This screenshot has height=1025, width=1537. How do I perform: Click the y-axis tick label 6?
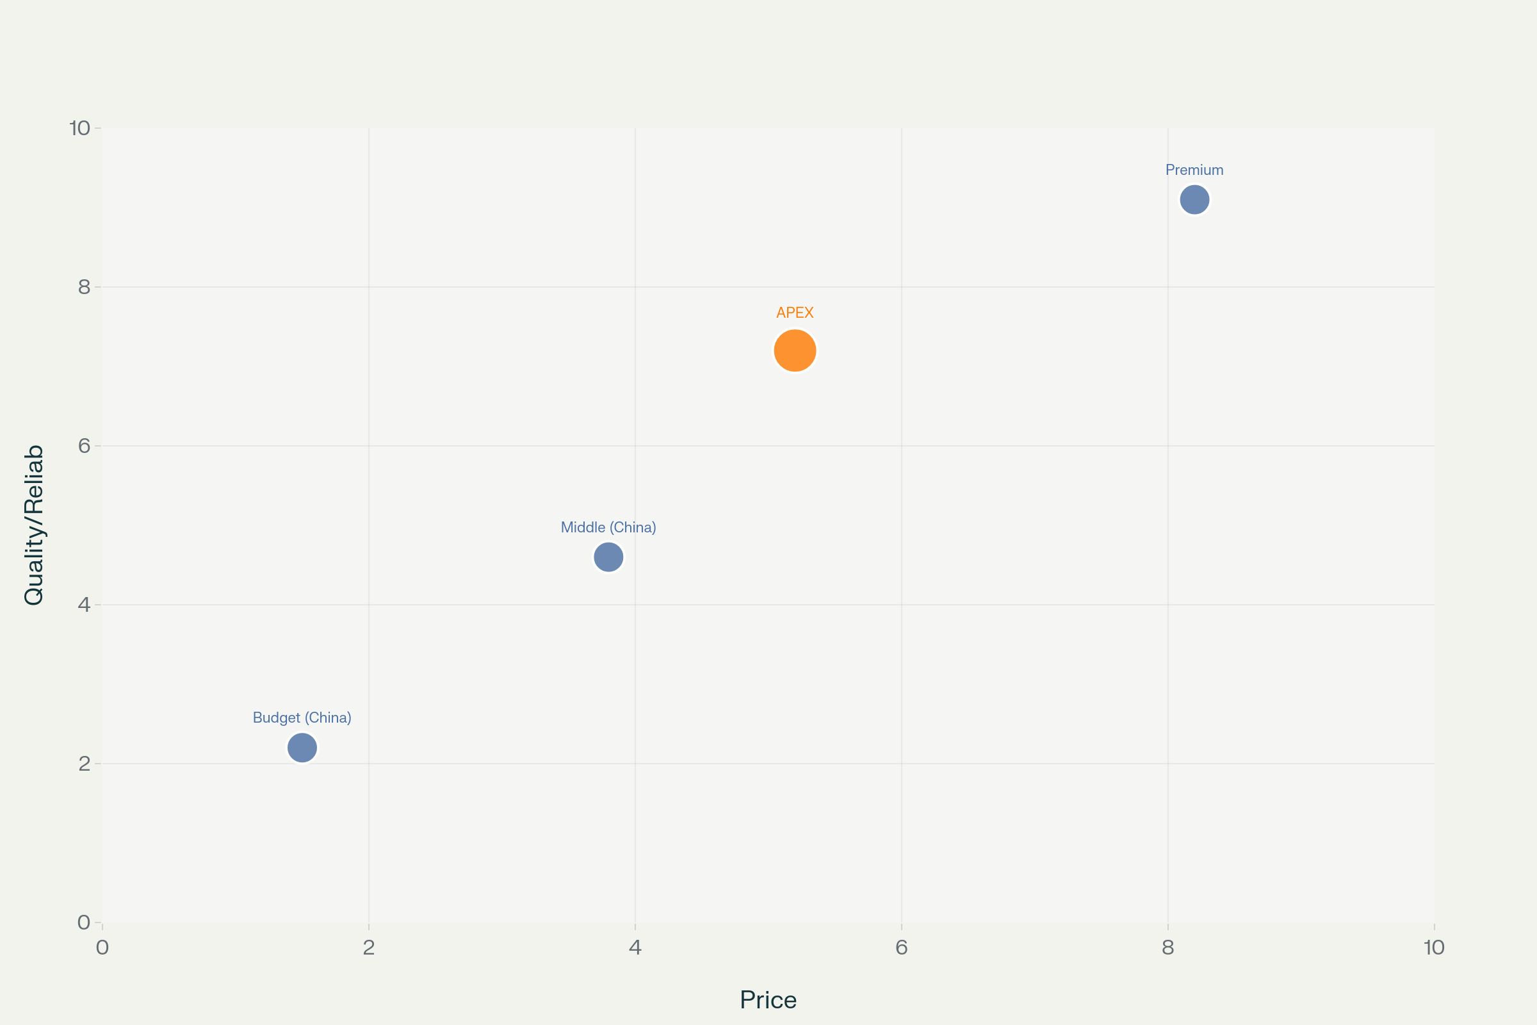[x=85, y=446]
